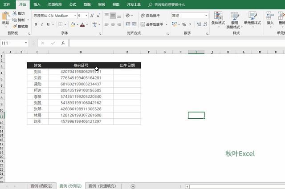Apply the borders grid icon

pyautogui.click(x=61, y=24)
